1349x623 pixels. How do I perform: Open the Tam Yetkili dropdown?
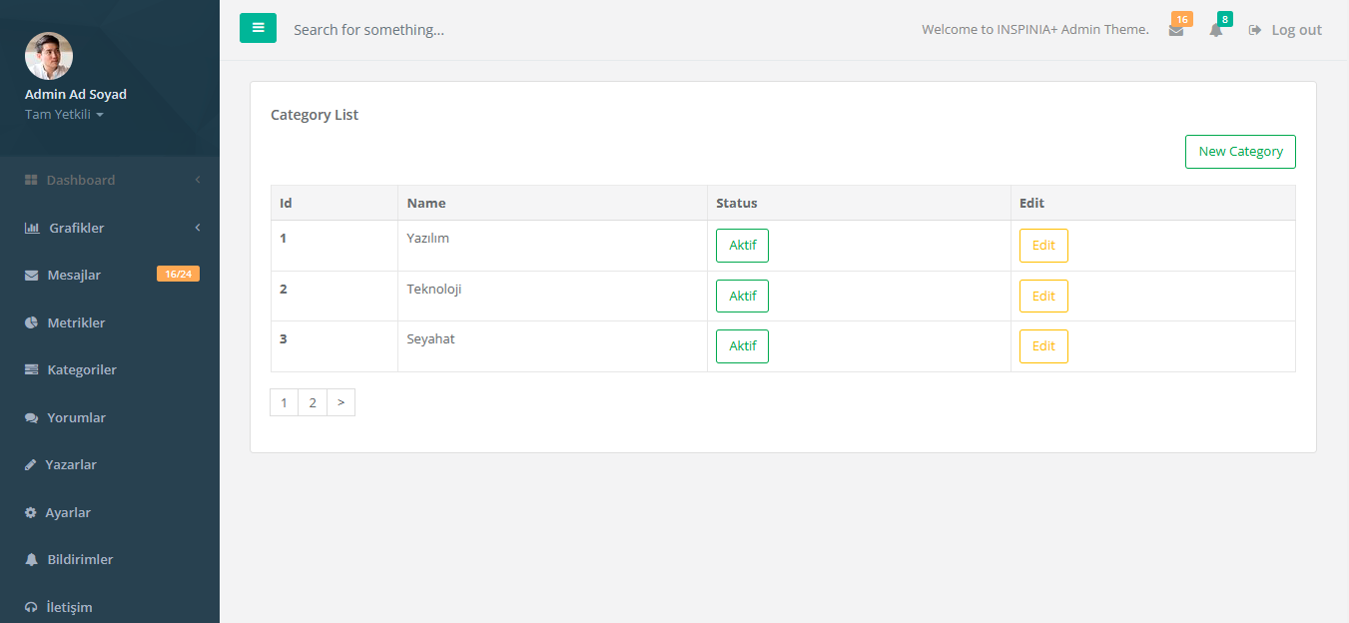click(x=64, y=115)
